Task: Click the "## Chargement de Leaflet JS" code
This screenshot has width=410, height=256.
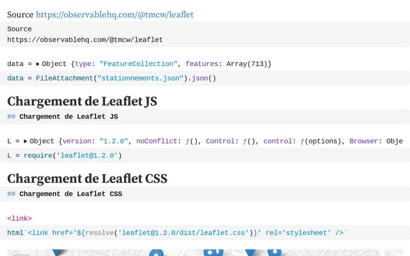Action: 62,116
